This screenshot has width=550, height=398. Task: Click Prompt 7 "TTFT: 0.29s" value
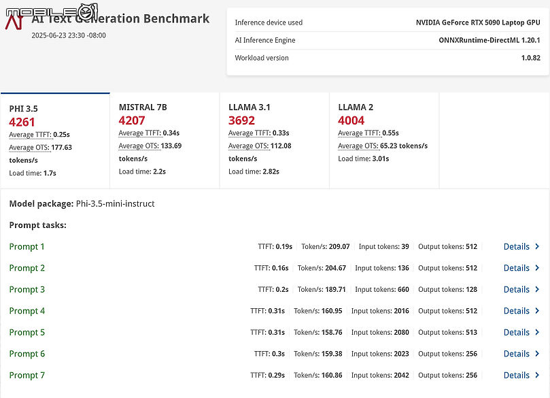[268, 375]
